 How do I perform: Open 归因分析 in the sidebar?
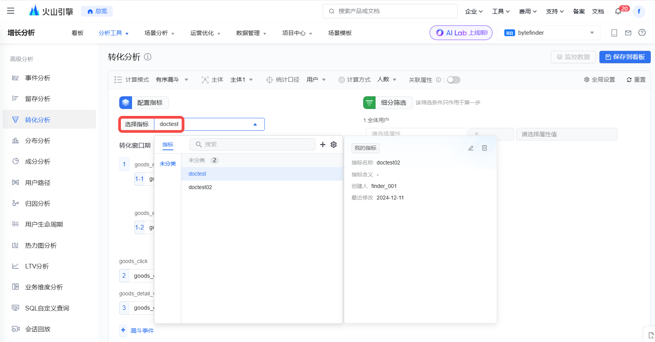point(49,203)
